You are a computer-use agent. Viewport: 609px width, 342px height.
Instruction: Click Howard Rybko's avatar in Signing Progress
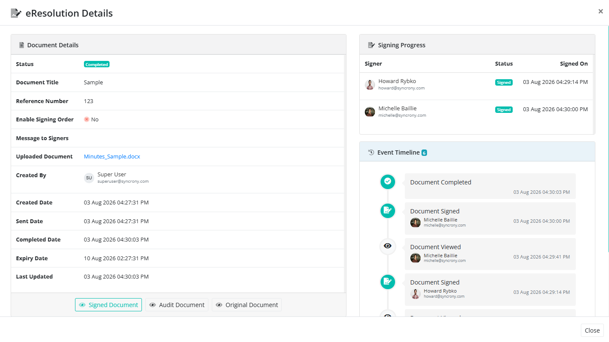tap(370, 84)
